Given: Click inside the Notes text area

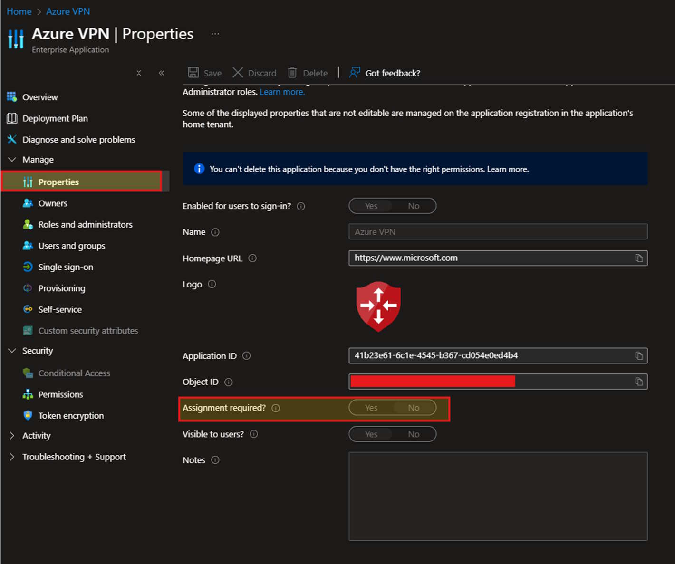Looking at the screenshot, I should click(x=498, y=496).
